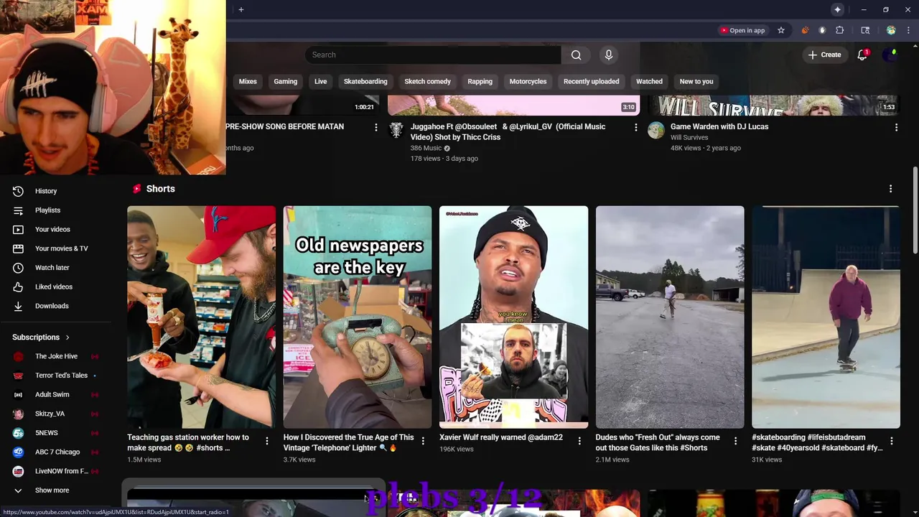Open options for the Shorts shelf

(890, 189)
